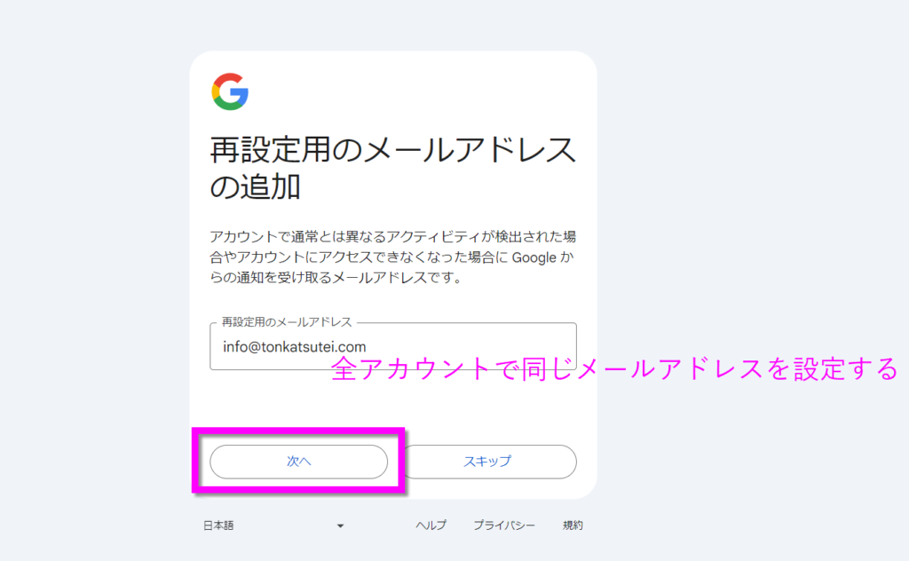Click the word Google in the description
This screenshot has height=561, width=909.
533,258
